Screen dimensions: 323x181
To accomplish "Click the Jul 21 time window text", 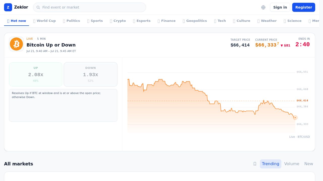I will (51, 51).
